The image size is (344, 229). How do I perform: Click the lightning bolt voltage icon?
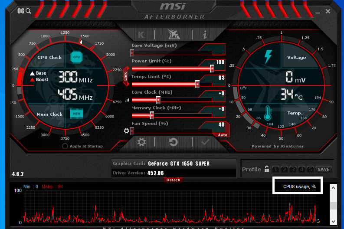pyautogui.click(x=268, y=57)
